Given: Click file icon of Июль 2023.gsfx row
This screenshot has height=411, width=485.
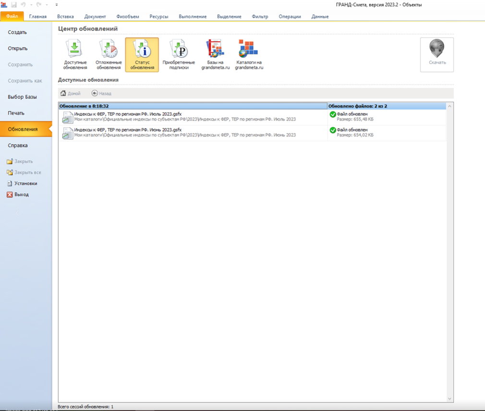Looking at the screenshot, I should pos(67,117).
